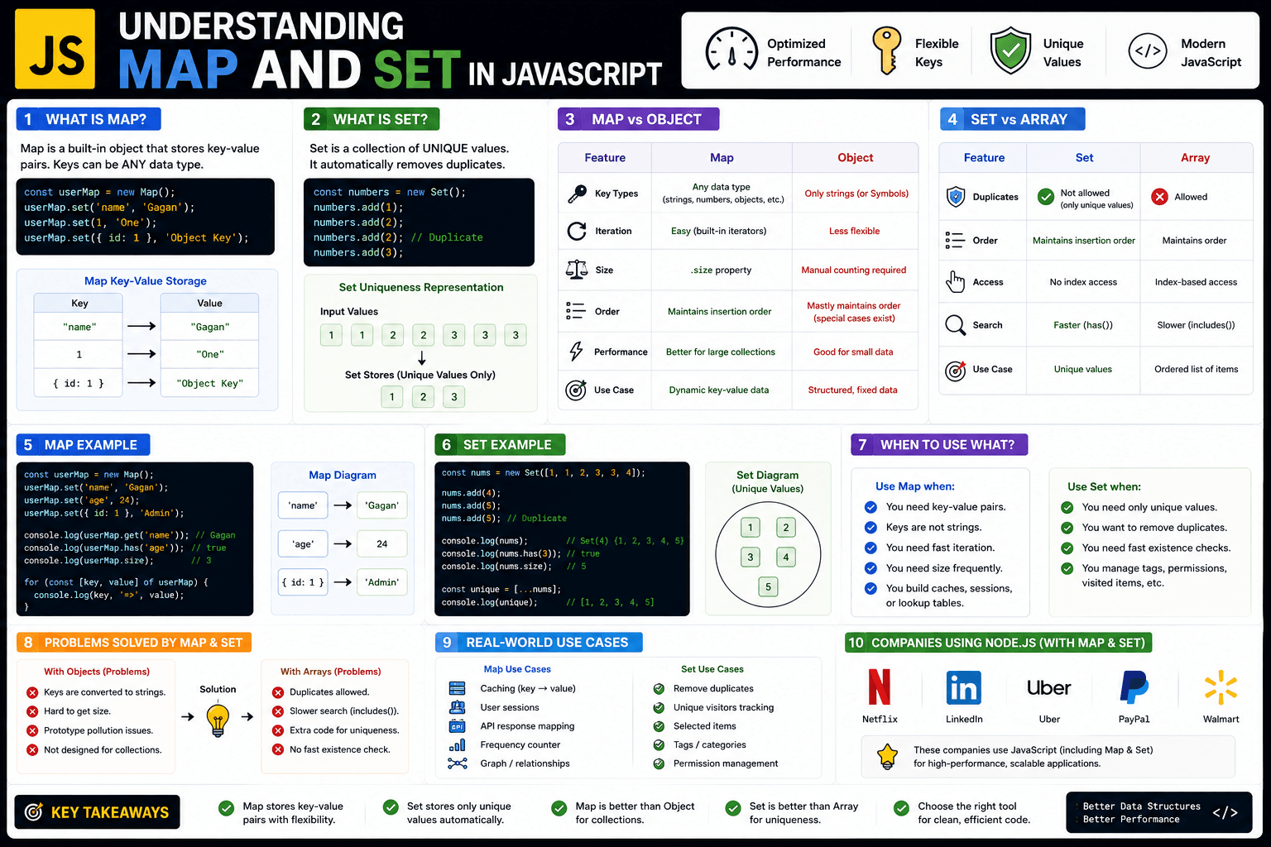Click the yellow JS logo
1271x847 pixels.
[x=55, y=49]
